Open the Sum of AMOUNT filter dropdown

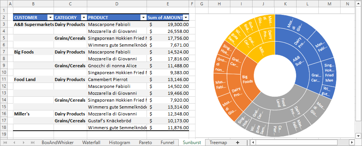186,18
